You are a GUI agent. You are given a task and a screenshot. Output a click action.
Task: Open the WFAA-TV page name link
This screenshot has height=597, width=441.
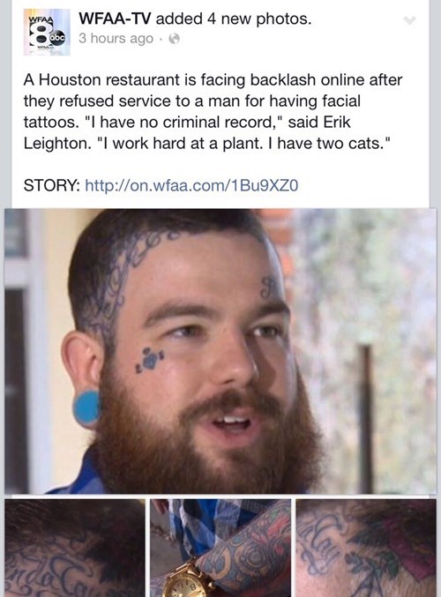click(x=115, y=19)
